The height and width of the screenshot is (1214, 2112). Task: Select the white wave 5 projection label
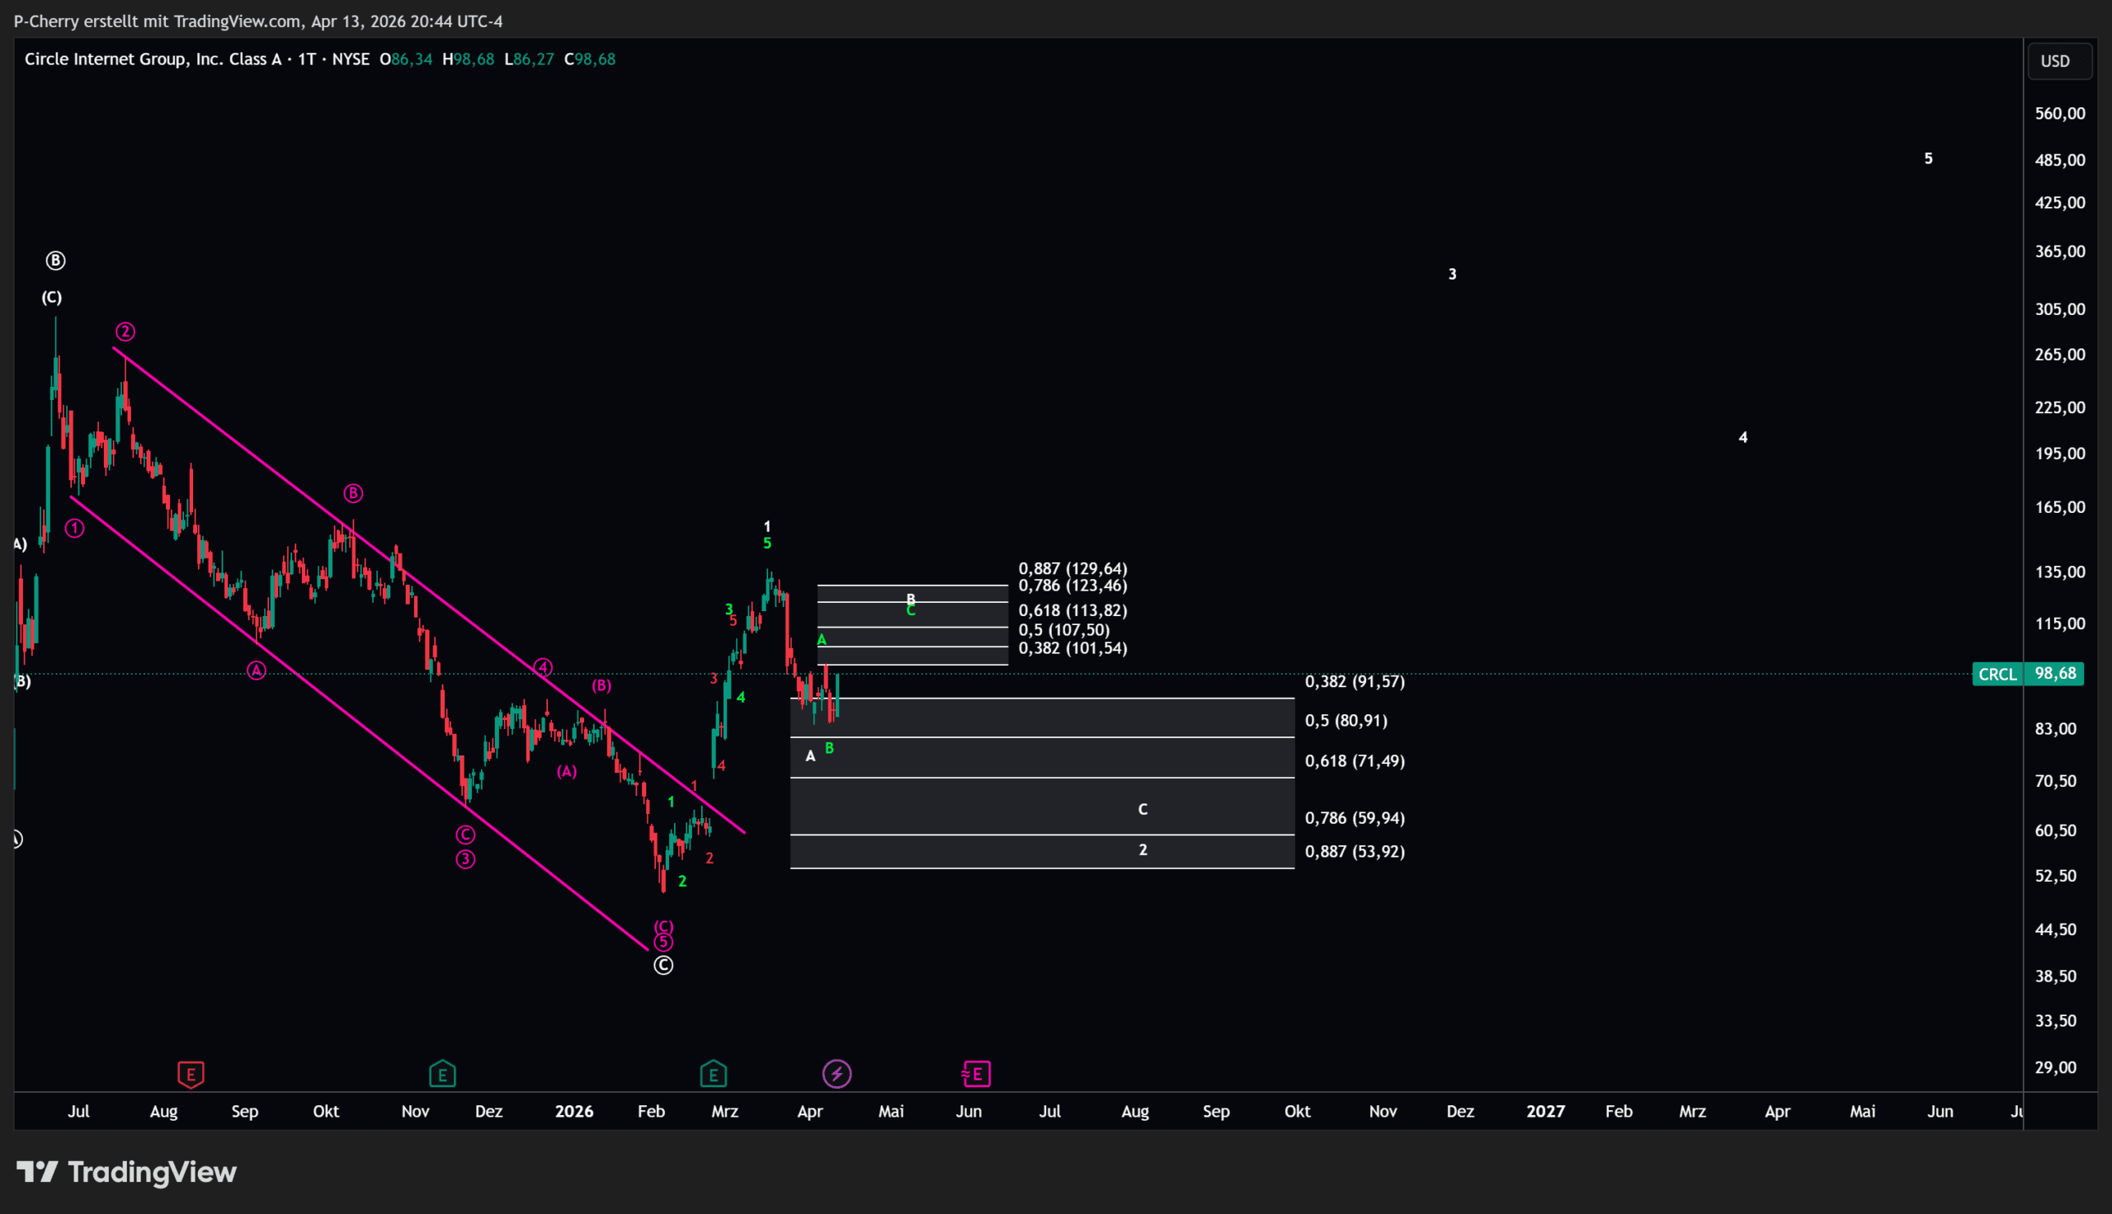tap(1928, 158)
